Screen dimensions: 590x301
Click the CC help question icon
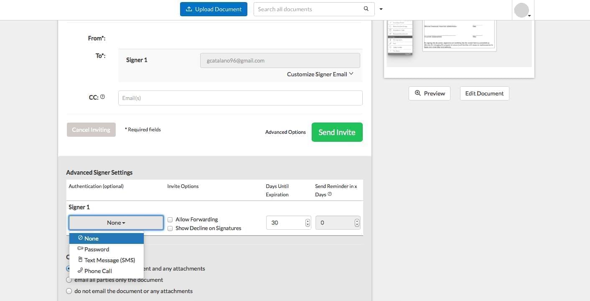click(x=103, y=97)
